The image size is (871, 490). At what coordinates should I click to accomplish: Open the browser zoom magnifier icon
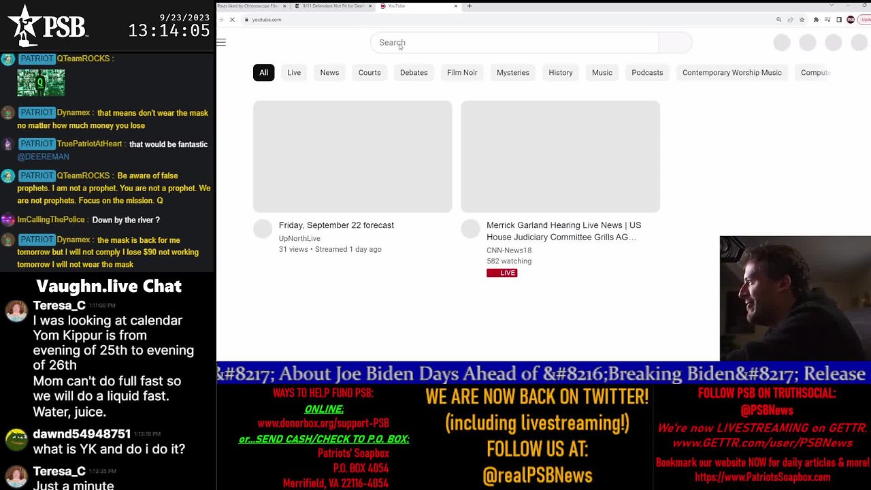pos(778,20)
